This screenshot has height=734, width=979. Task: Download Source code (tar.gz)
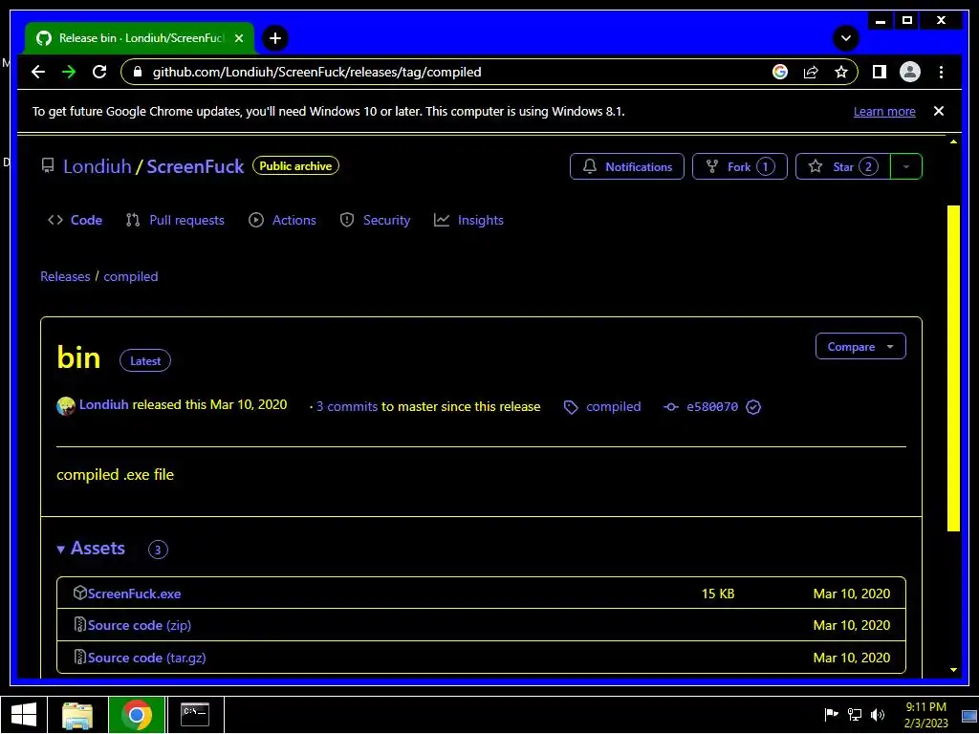pyautogui.click(x=146, y=658)
